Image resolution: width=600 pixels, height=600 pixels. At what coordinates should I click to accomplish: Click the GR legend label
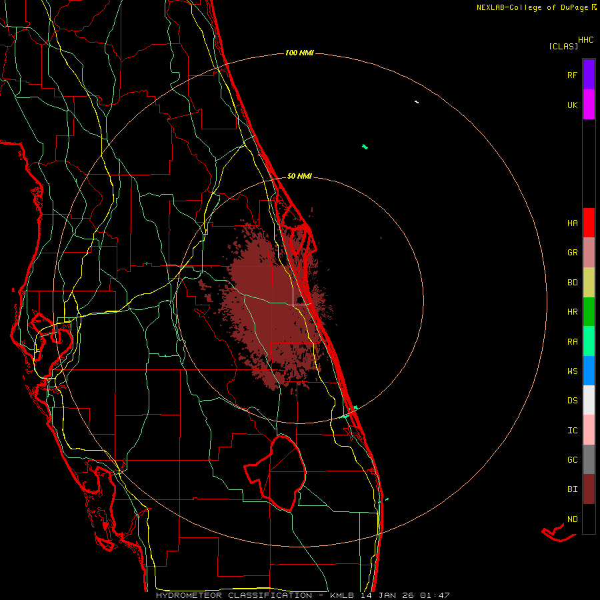point(572,253)
